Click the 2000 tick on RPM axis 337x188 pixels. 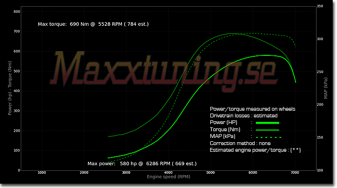point(84,173)
